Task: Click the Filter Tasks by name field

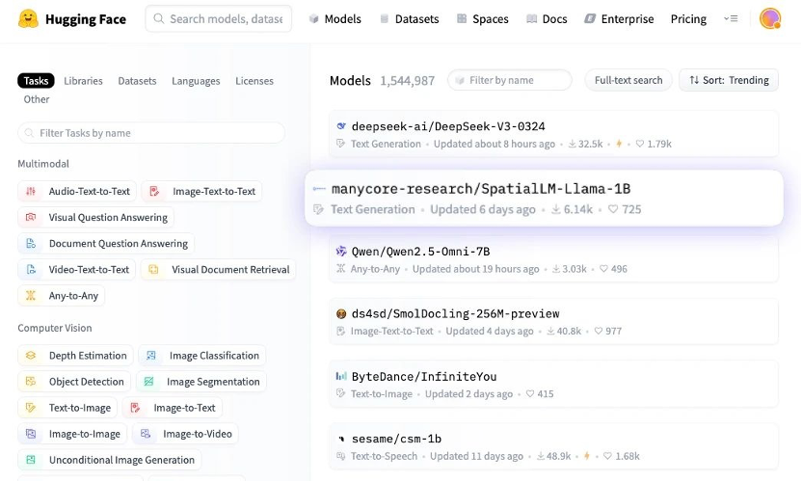Action: click(151, 133)
